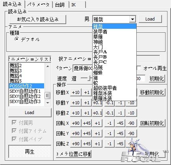Click +90 in the 回転Z row

pyautogui.click(x=76, y=144)
